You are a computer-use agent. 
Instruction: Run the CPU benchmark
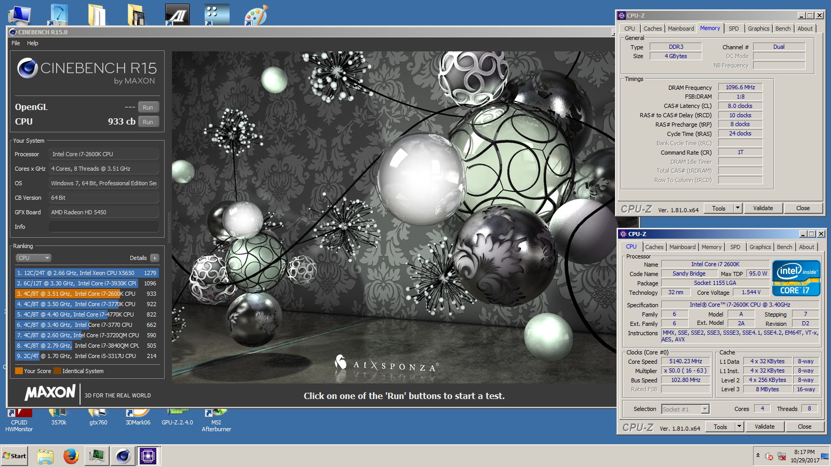pos(148,122)
